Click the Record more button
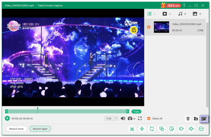This screenshot has height=137, width=211. coord(16,129)
